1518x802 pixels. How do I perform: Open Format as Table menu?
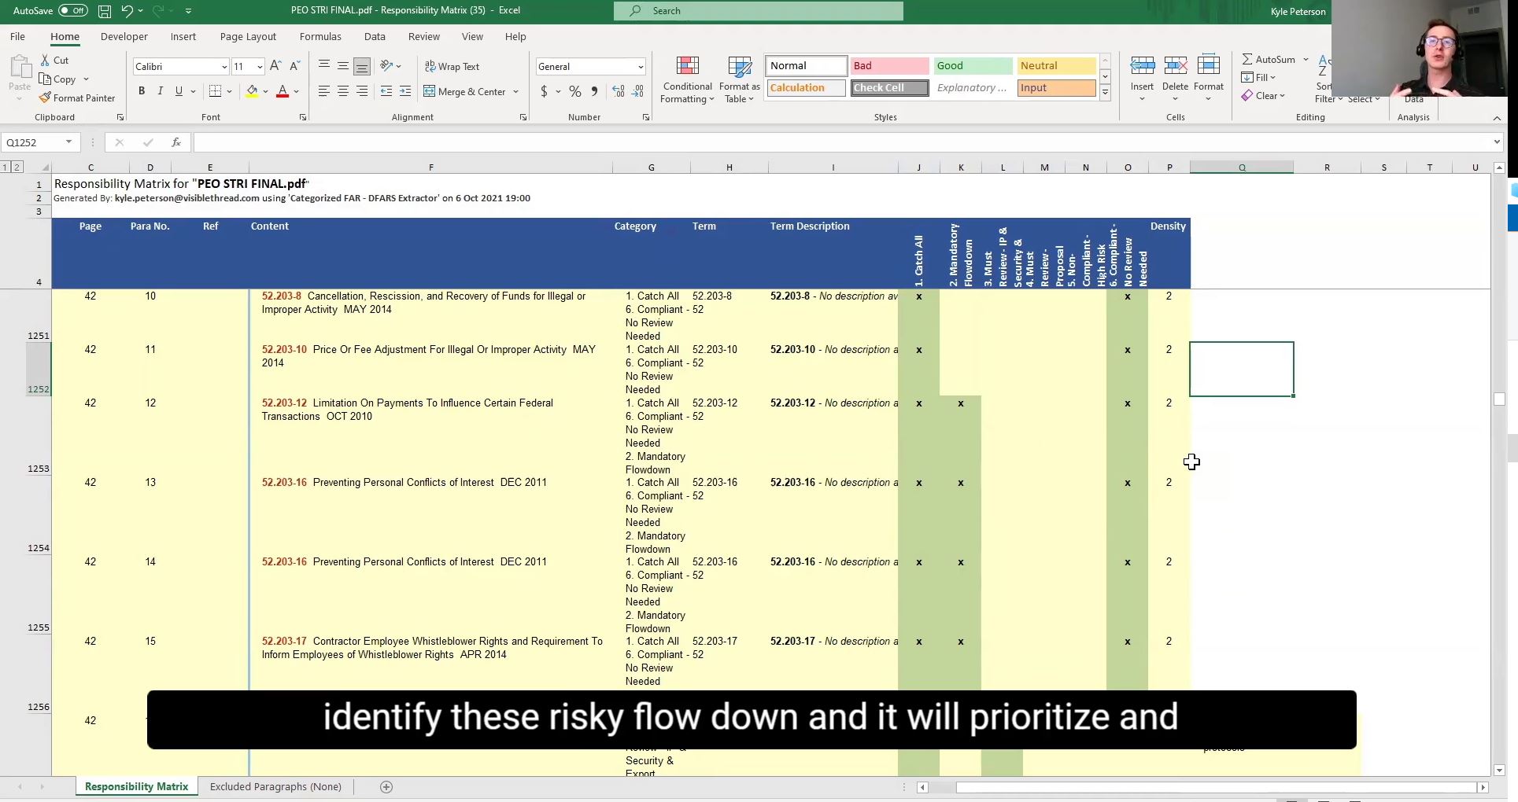click(739, 79)
